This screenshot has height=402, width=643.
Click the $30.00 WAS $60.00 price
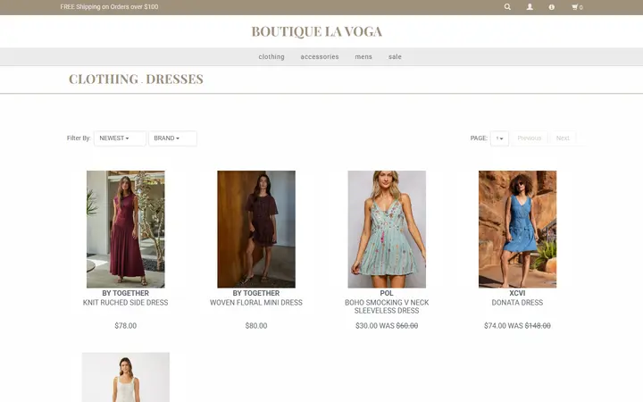pyautogui.click(x=387, y=326)
